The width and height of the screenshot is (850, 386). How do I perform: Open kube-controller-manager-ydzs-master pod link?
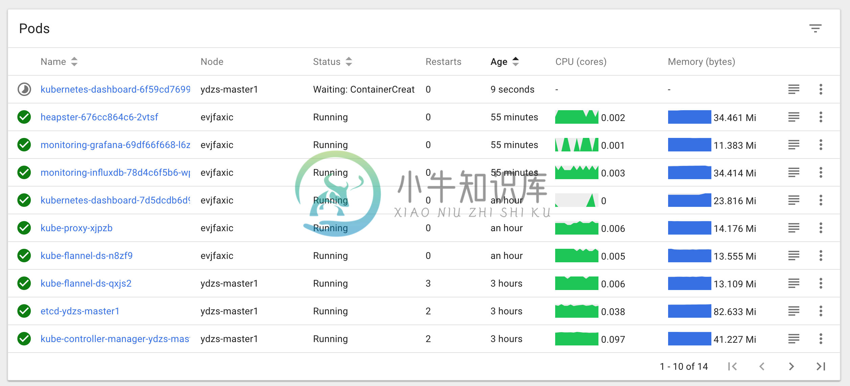click(x=115, y=339)
